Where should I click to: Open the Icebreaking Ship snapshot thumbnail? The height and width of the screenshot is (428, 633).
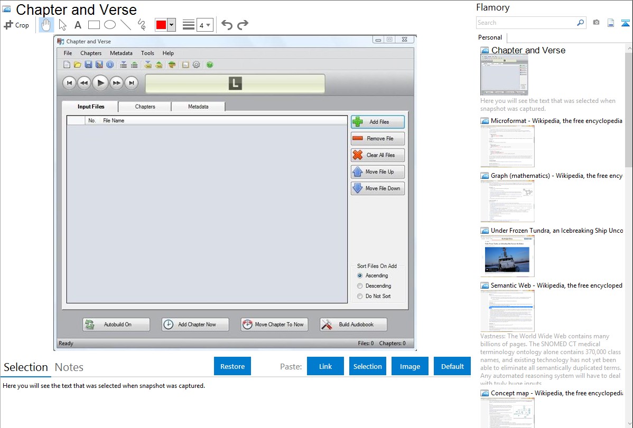coord(507,256)
